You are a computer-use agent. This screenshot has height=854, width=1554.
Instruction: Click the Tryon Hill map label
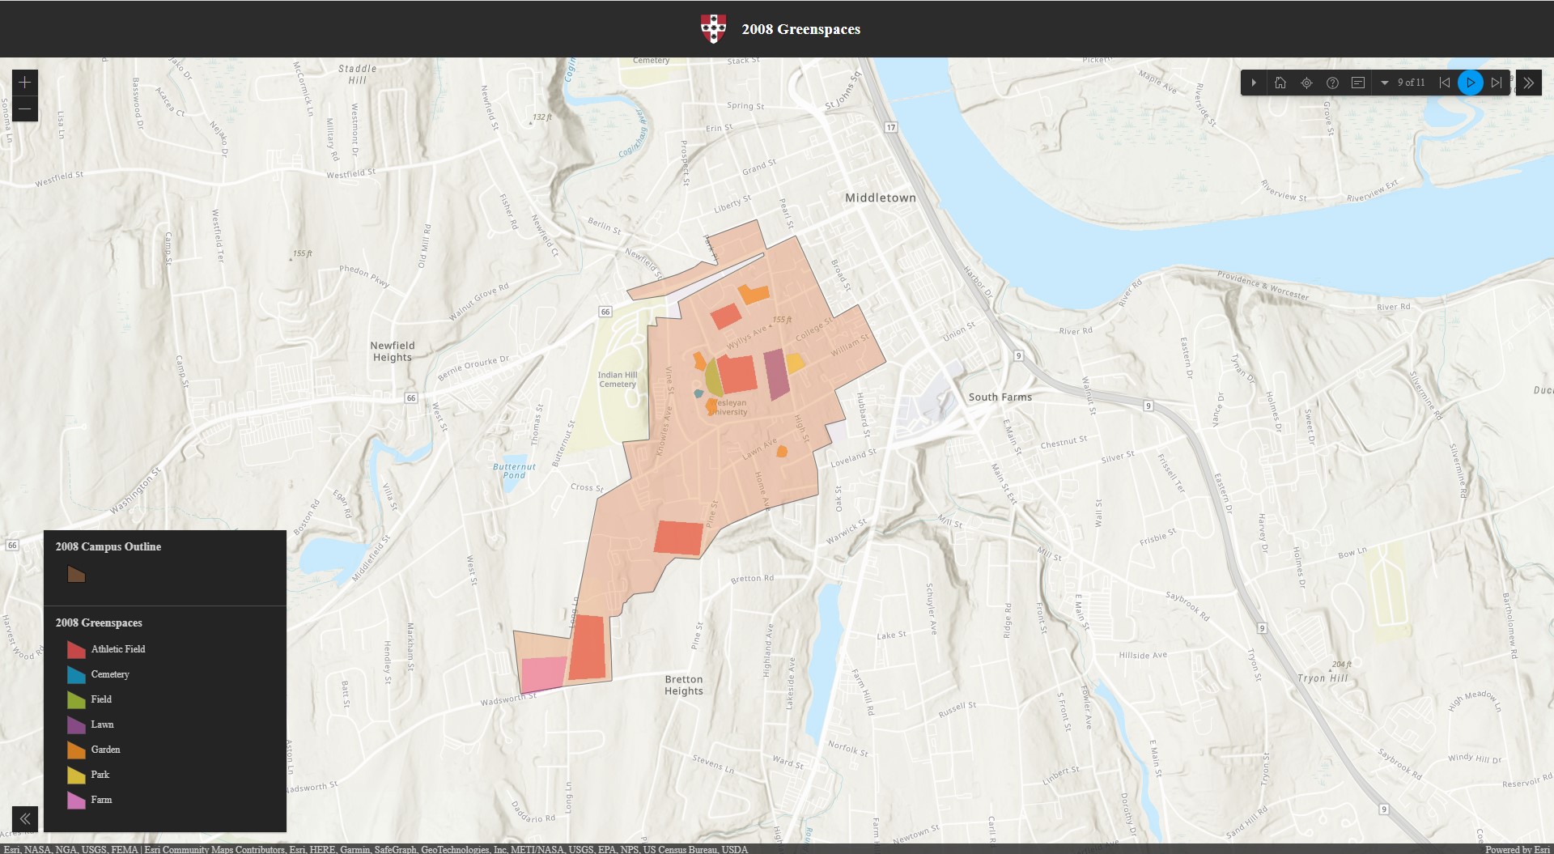tap(1323, 678)
